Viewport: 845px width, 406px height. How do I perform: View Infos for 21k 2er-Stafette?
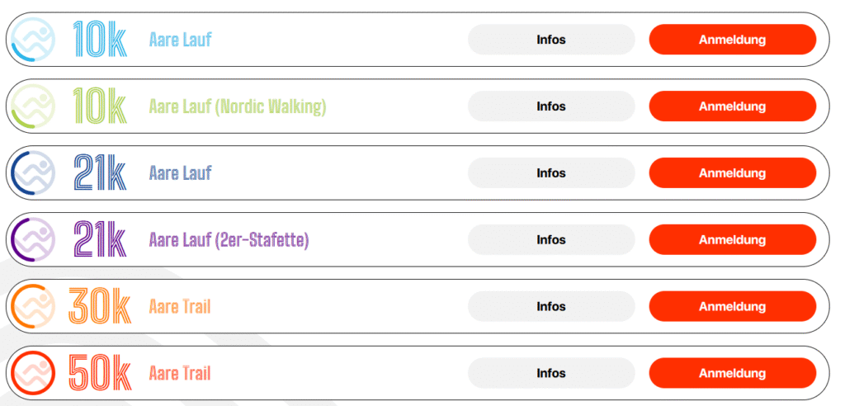[x=550, y=240]
